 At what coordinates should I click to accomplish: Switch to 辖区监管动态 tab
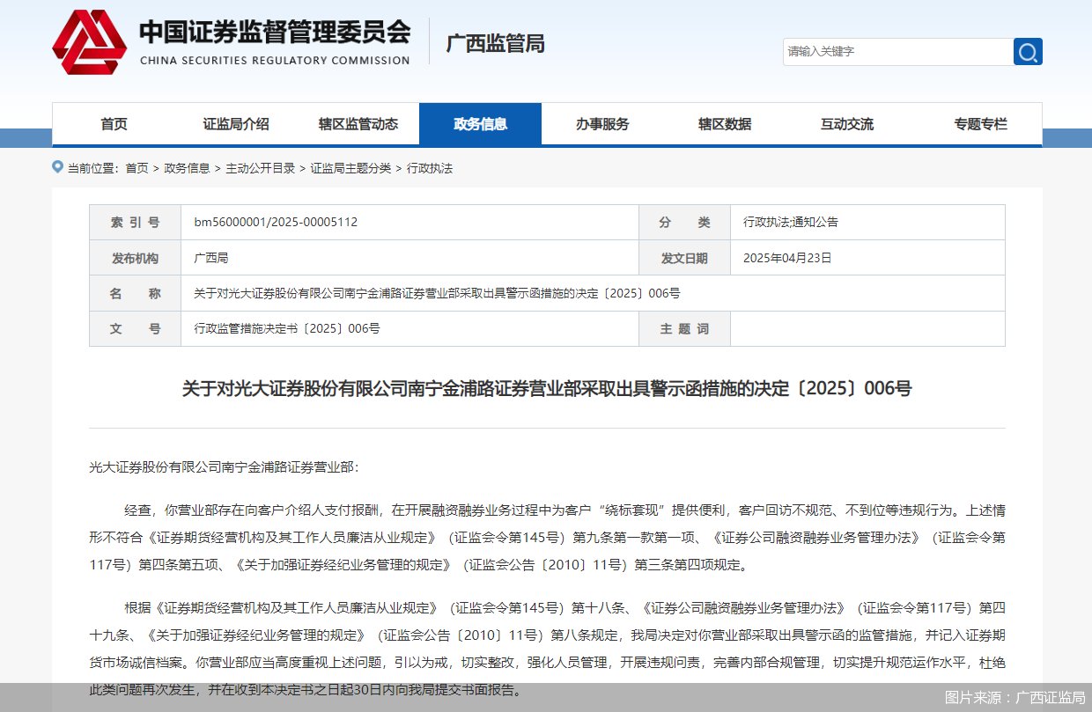358,124
